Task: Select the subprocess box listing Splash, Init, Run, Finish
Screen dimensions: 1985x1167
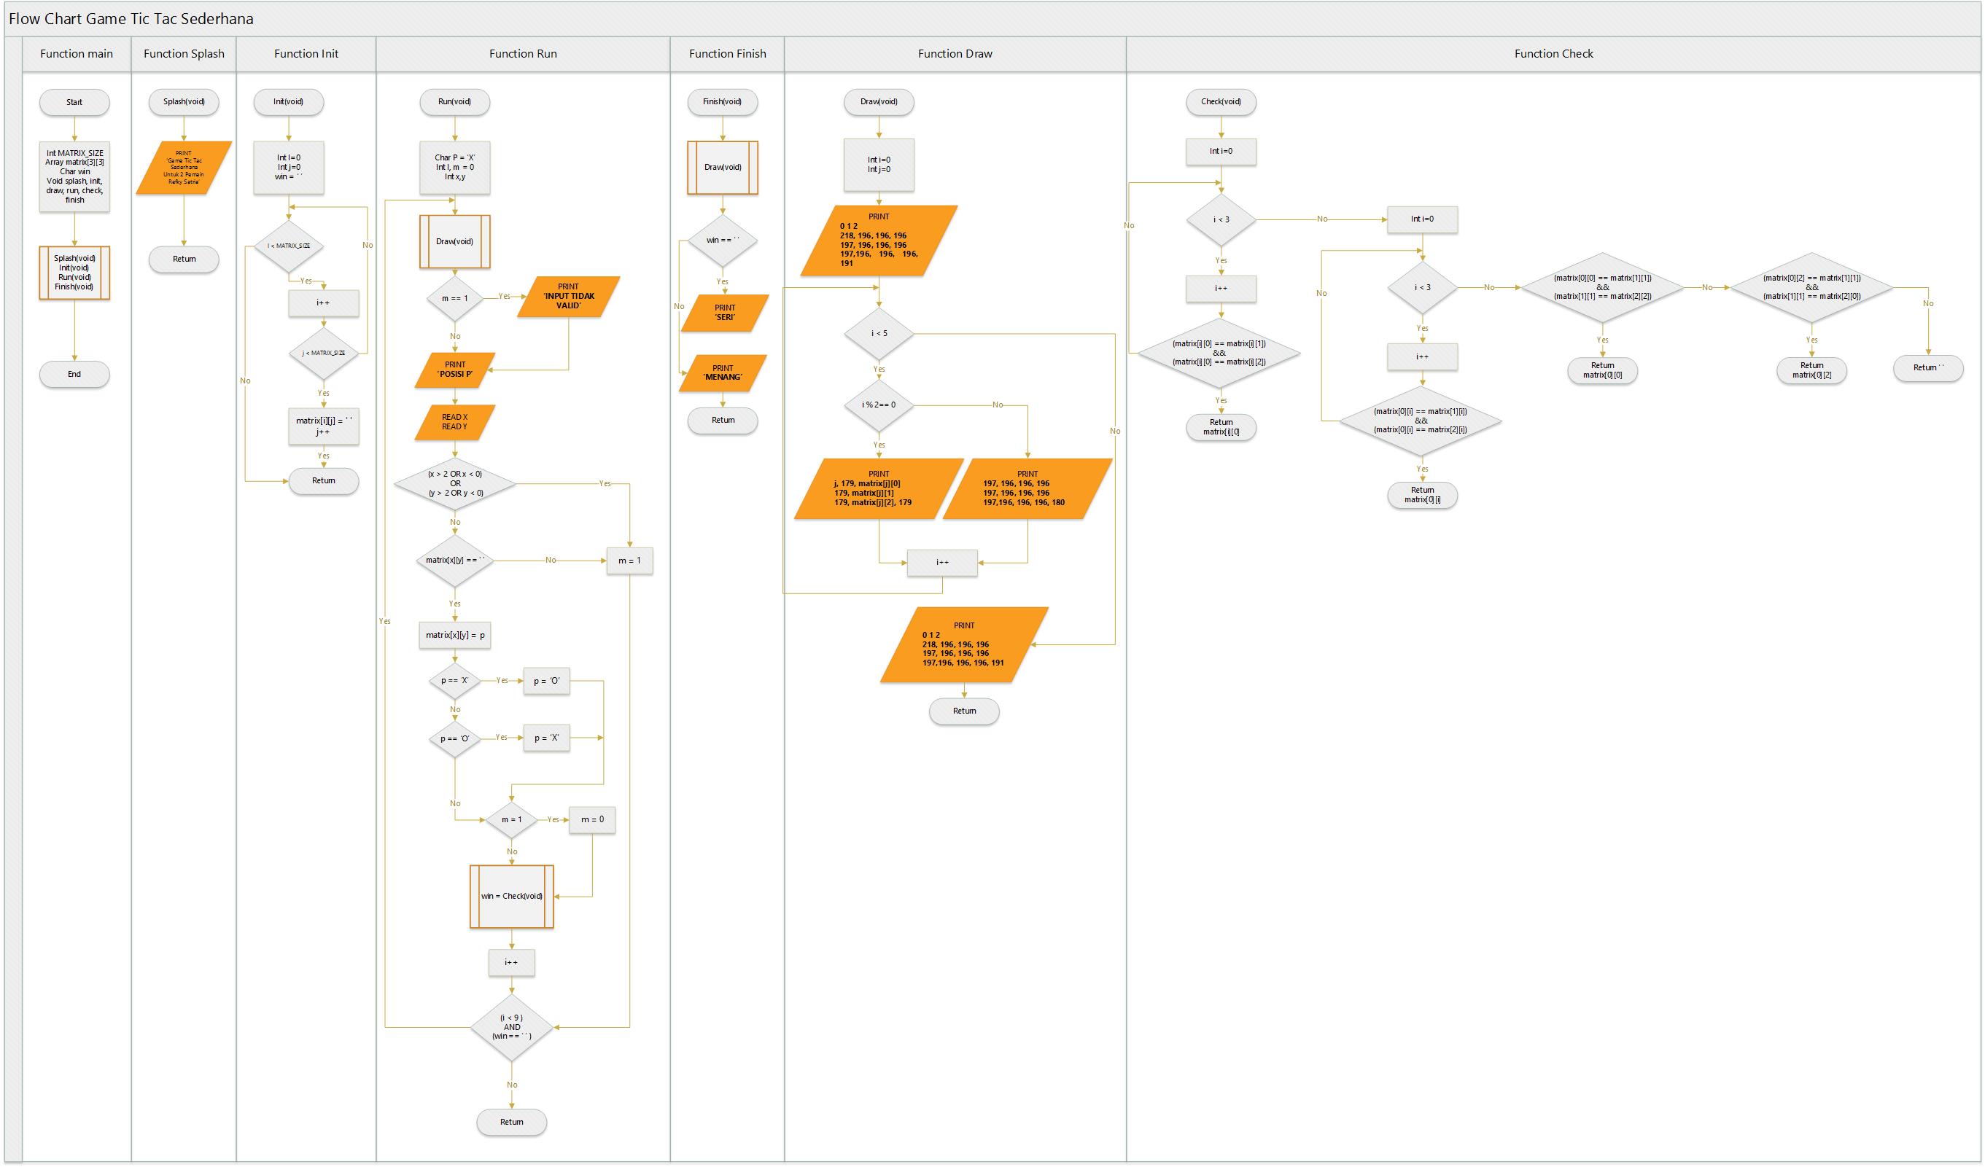Action: pyautogui.click(x=74, y=273)
